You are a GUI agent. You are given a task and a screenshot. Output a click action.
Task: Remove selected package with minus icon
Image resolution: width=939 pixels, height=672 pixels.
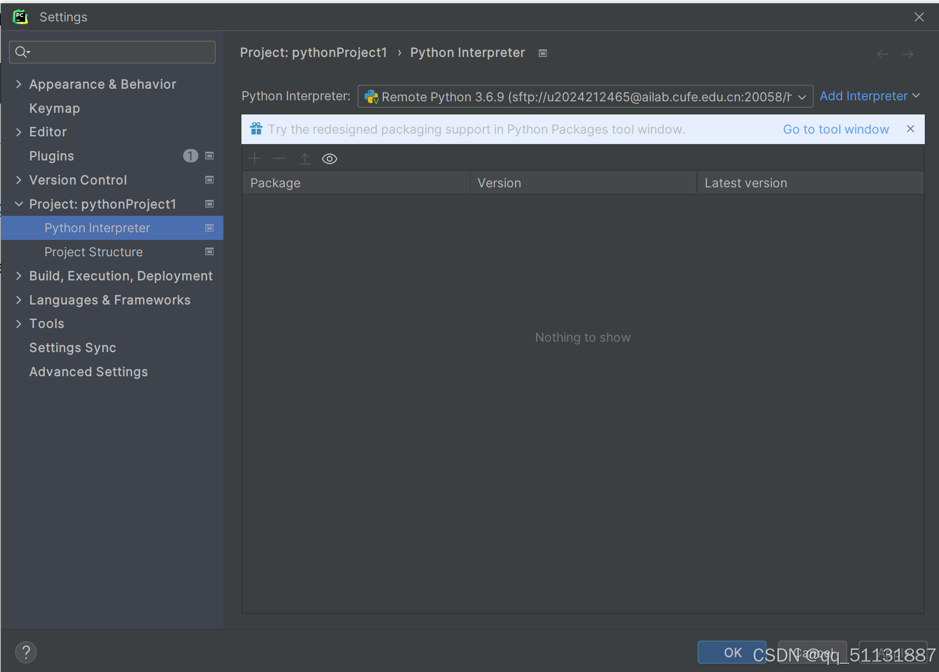(279, 158)
